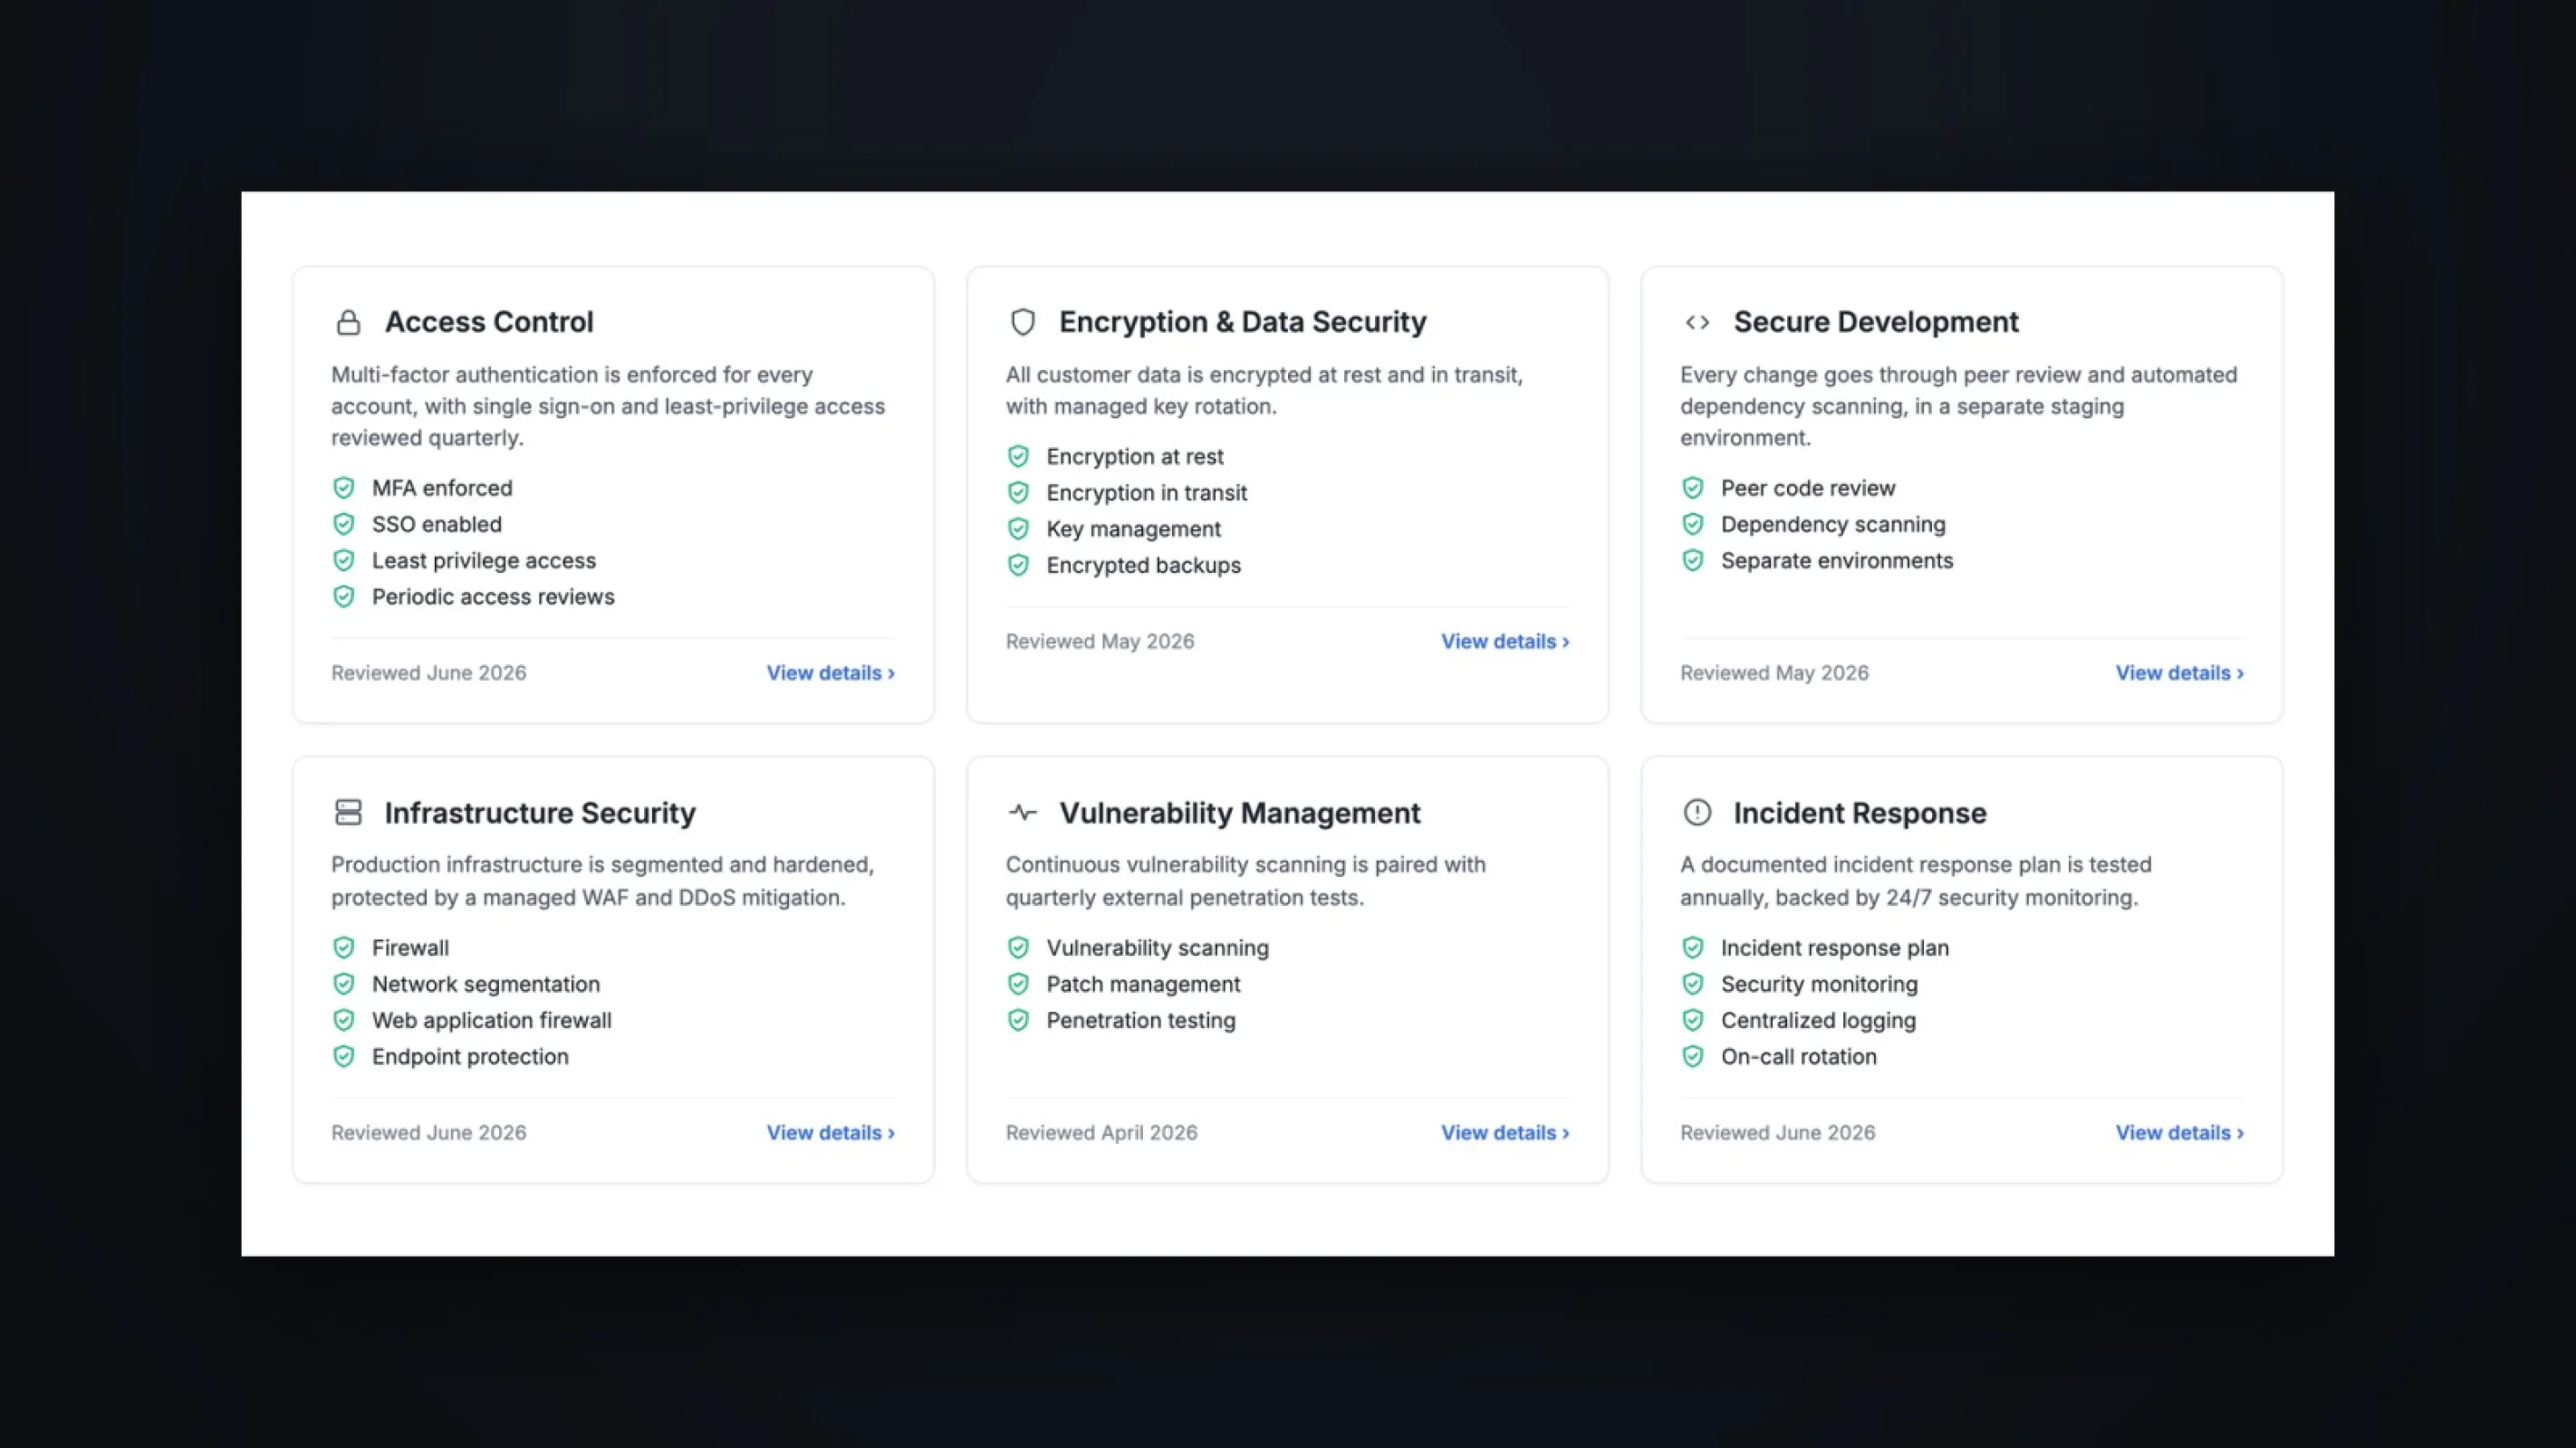The image size is (2576, 1448).
Task: Click the 'Reviewed April 2026' date text
Action: tap(1101, 1132)
